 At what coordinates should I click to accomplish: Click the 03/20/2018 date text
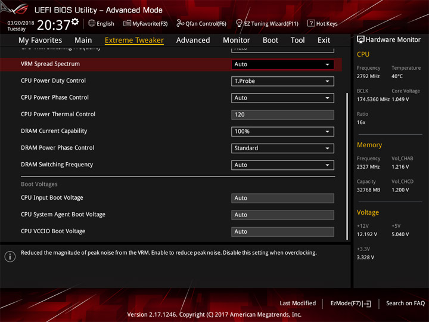point(20,23)
